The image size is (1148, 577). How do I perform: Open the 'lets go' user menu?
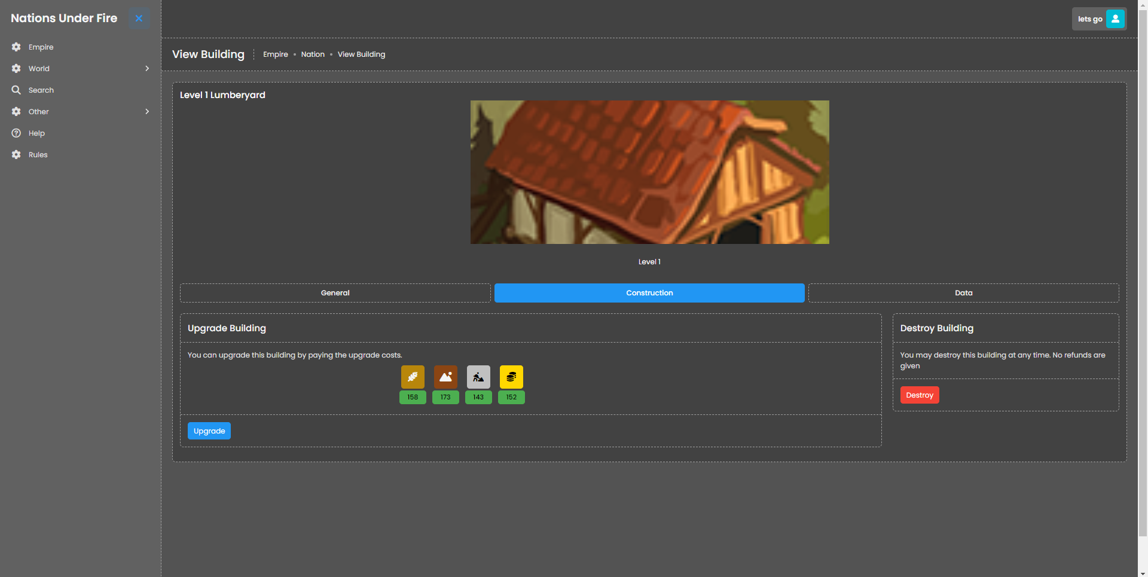1099,19
